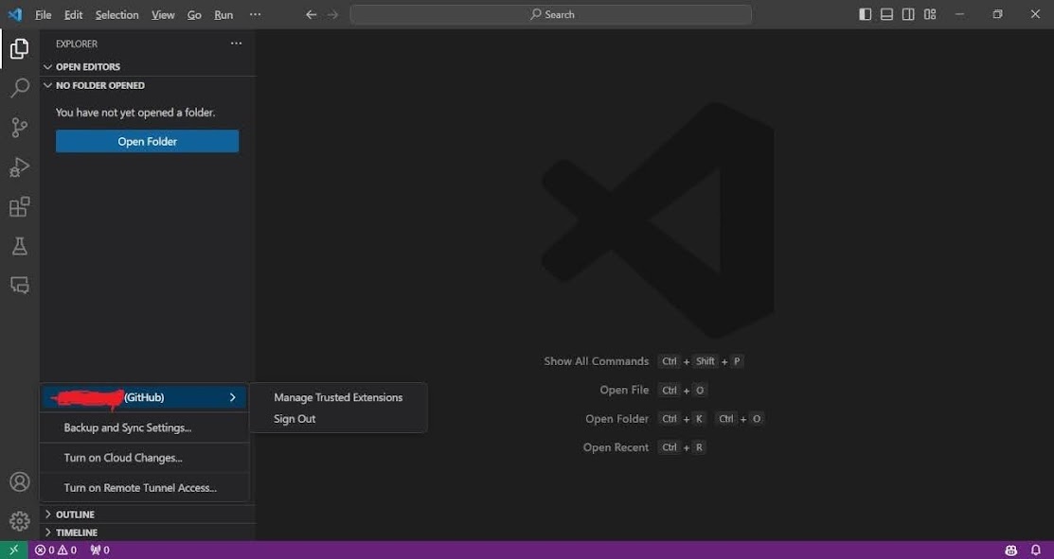Choose Sign Out from the submenu
The image size is (1054, 559).
338,419
